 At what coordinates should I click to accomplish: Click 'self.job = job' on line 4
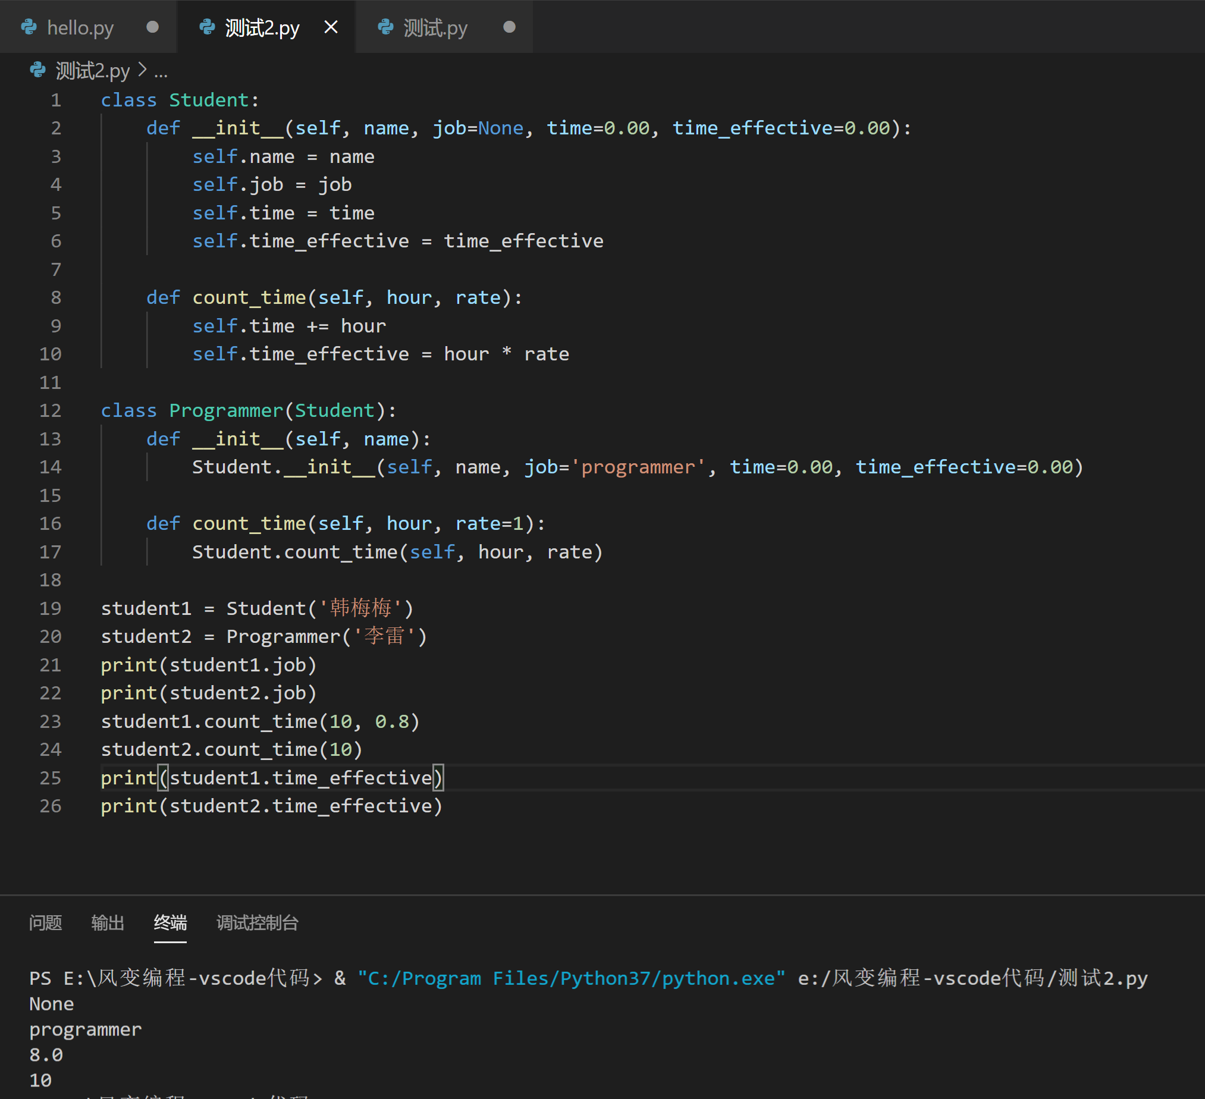272,185
